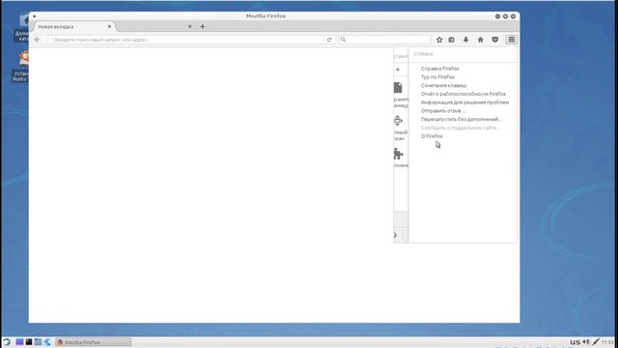618x348 pixels.
Task: Open Сочетания клавиш entry
Action: 443,85
